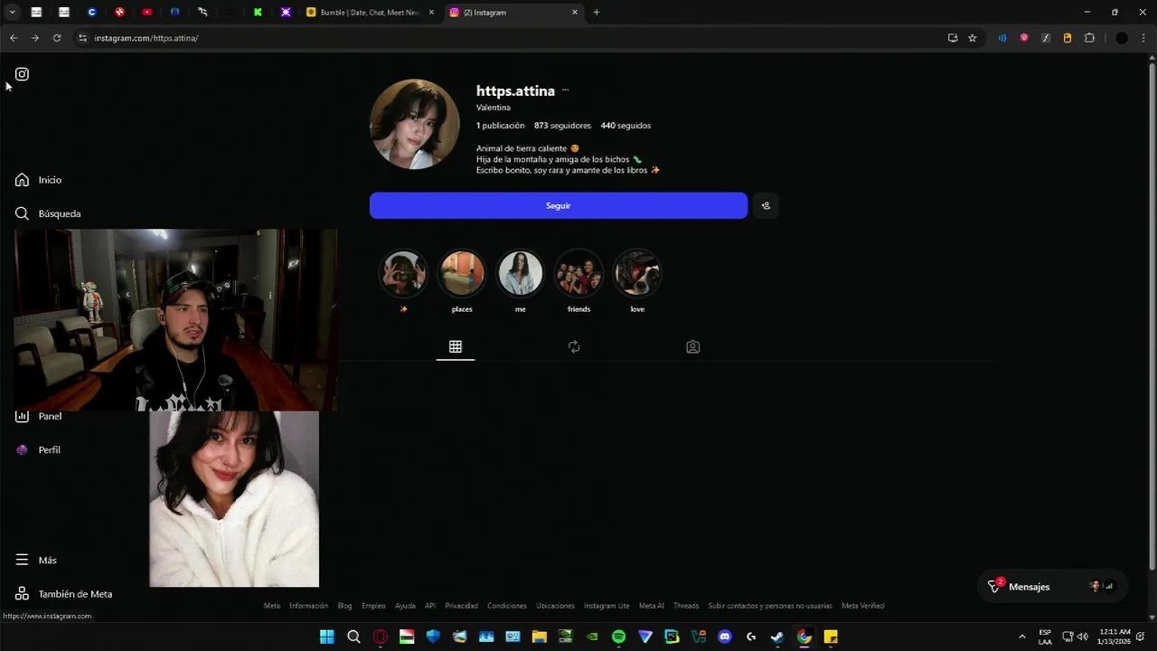Open Sticky Notes from the taskbar
Viewport: 1157px width, 651px height.
coord(830,637)
